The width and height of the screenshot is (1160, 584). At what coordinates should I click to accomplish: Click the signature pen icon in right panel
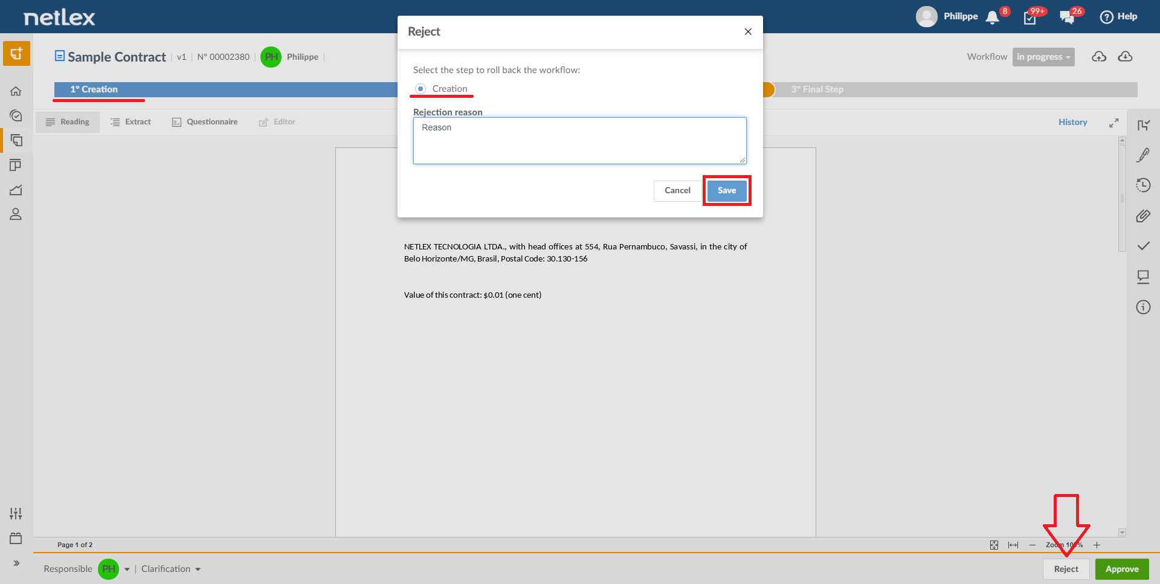[1143, 155]
